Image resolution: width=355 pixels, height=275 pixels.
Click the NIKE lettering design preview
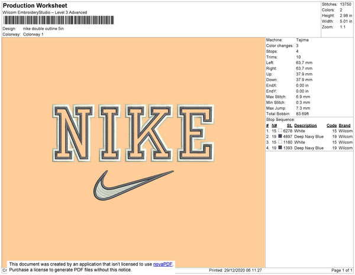tap(133, 133)
